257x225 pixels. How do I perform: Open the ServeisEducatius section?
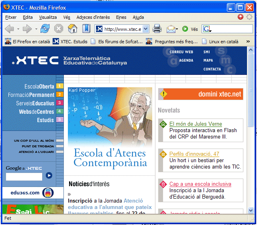point(35,103)
